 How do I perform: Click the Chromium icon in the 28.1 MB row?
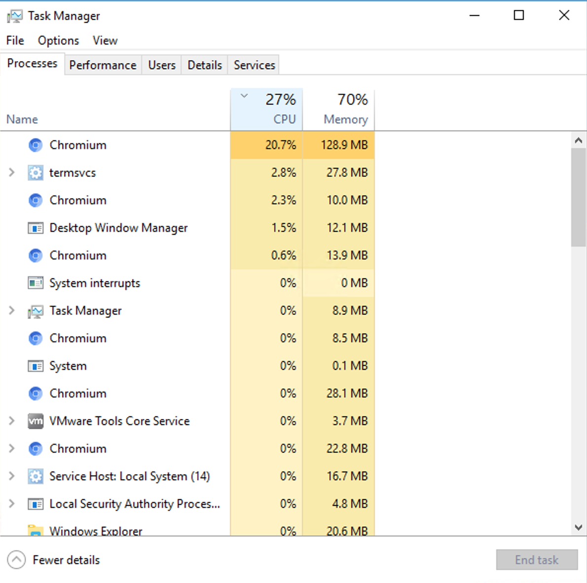point(36,394)
